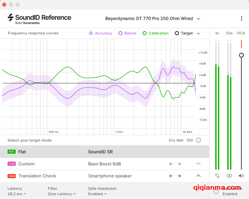
Task: Open the three-dot options menu
Action: click(241, 18)
